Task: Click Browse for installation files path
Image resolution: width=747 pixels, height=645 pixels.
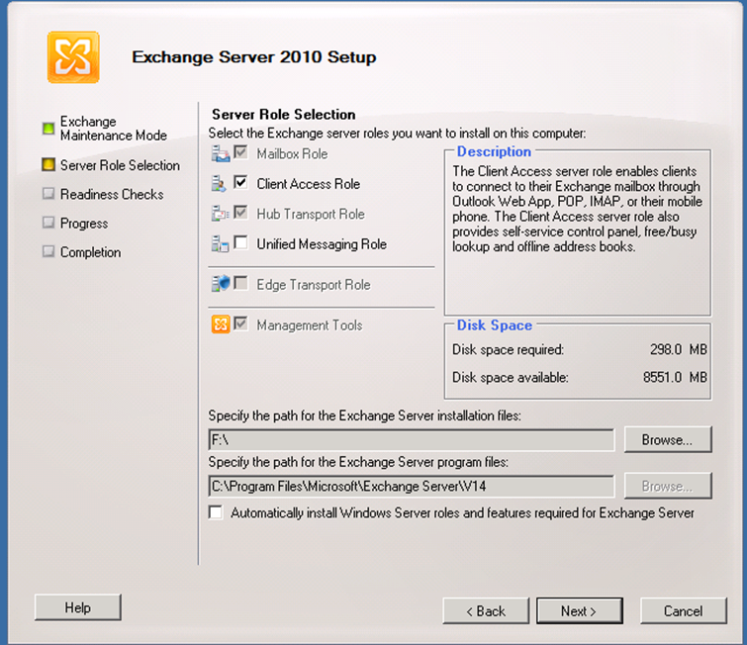Action: click(668, 439)
